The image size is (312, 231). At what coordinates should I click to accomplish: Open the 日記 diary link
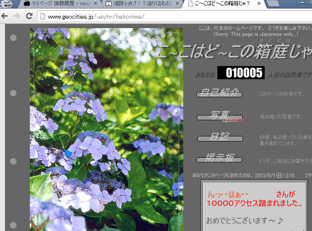pyautogui.click(x=220, y=137)
